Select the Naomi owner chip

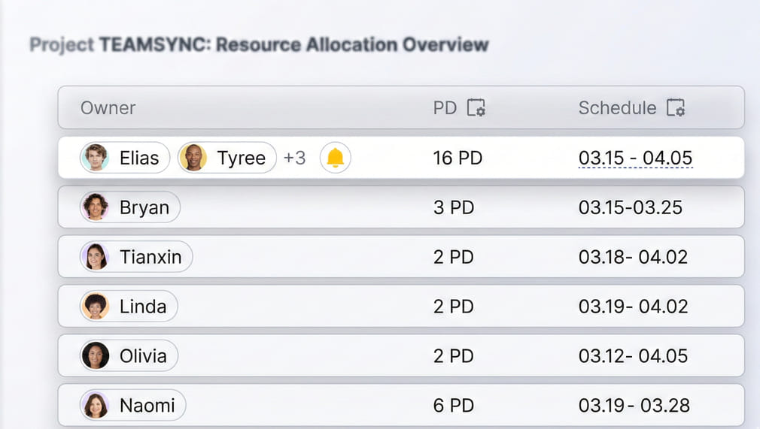click(132, 406)
